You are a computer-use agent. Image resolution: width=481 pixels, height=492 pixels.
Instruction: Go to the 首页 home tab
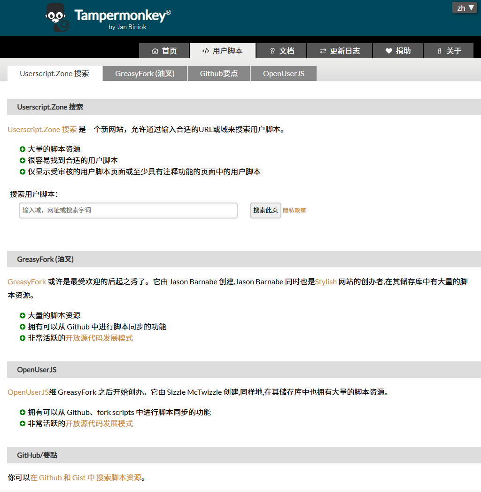[164, 51]
